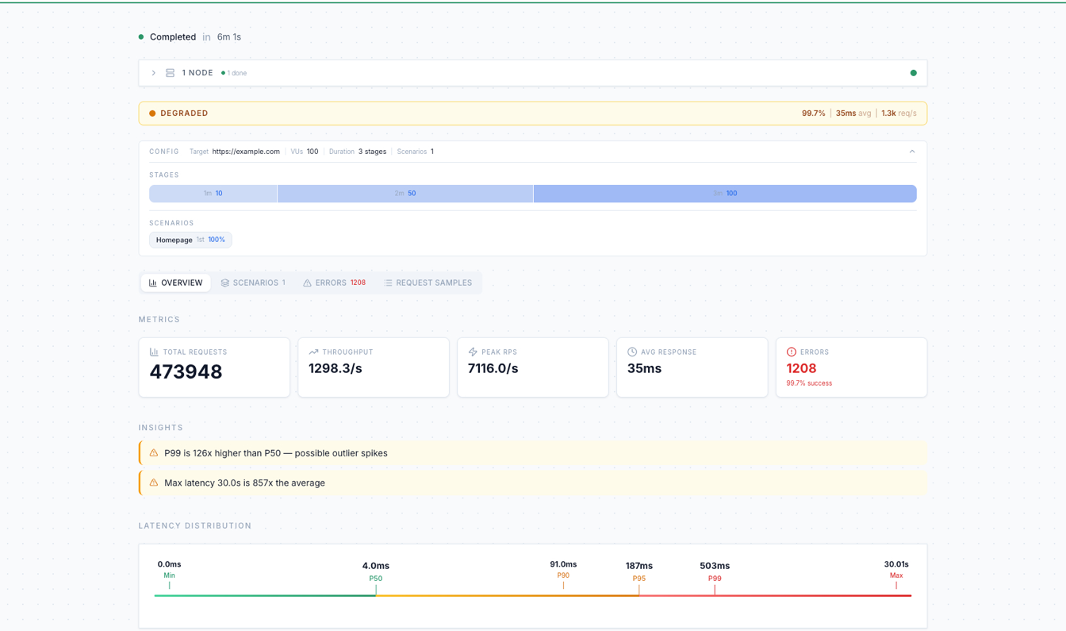Click the 1298.3/s throughput value
This screenshot has width=1066, height=631.
[336, 368]
